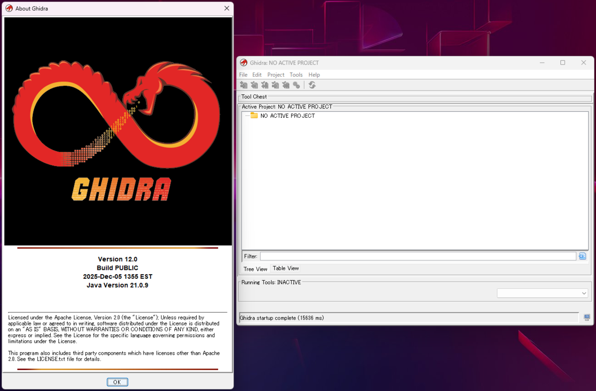
Task: Switch to the Table View tab
Action: pos(286,268)
